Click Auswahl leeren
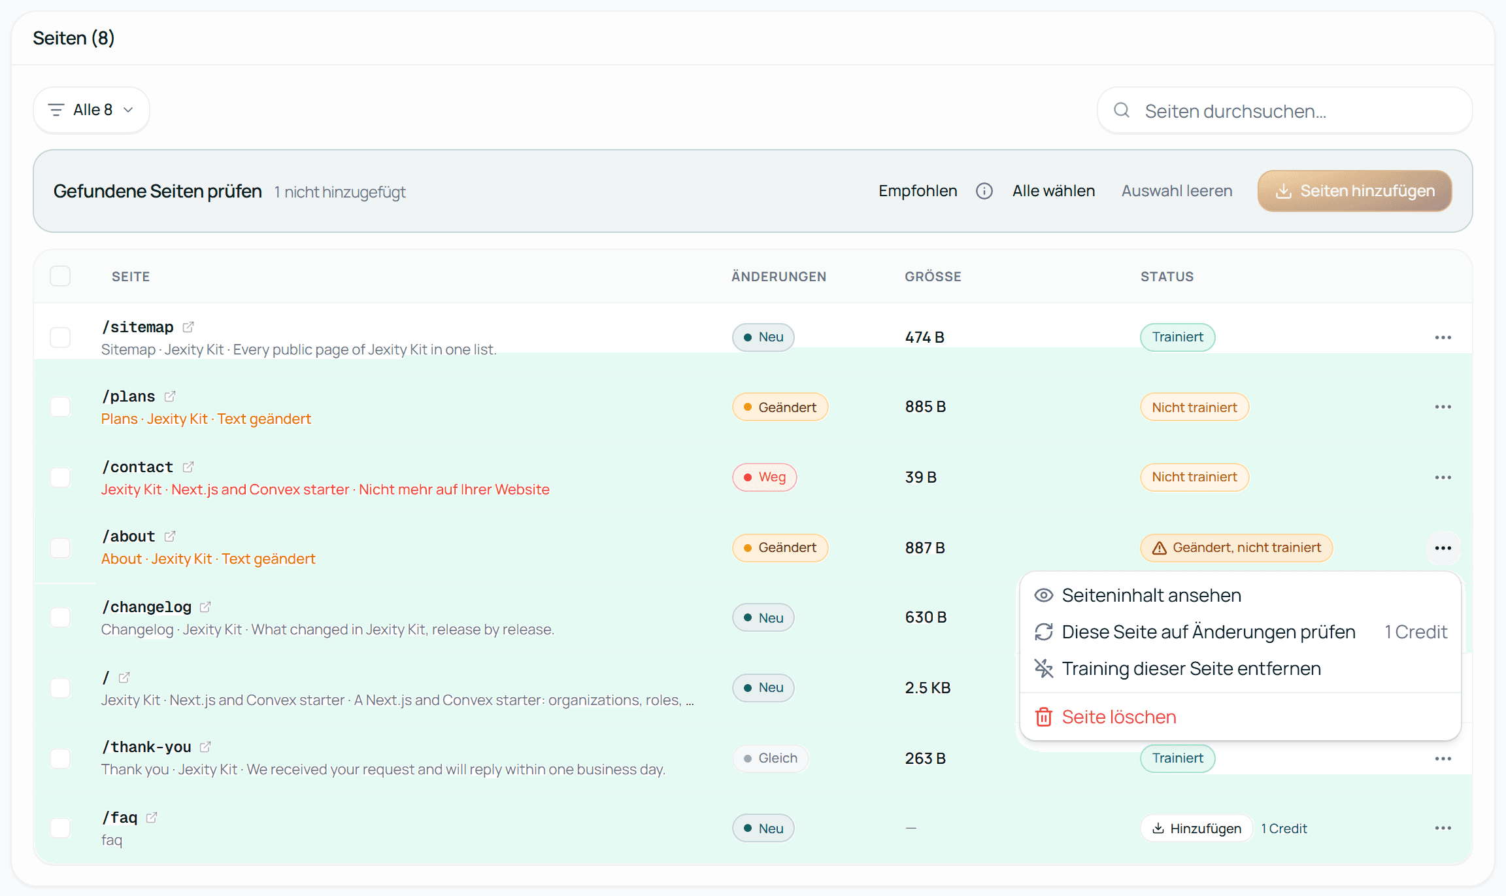 (1177, 191)
